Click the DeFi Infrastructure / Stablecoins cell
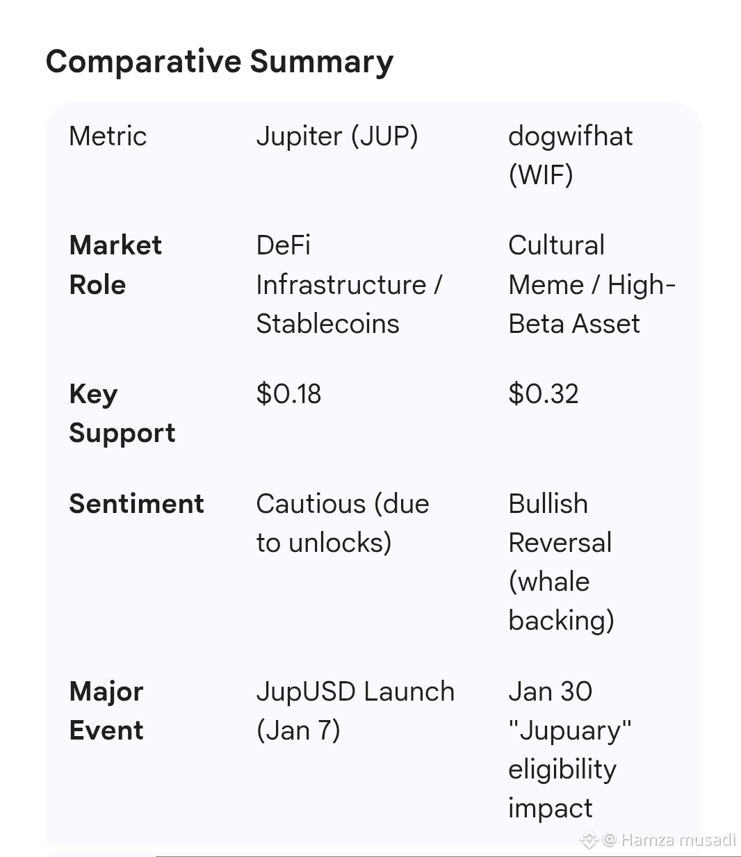The height and width of the screenshot is (857, 741). click(348, 284)
